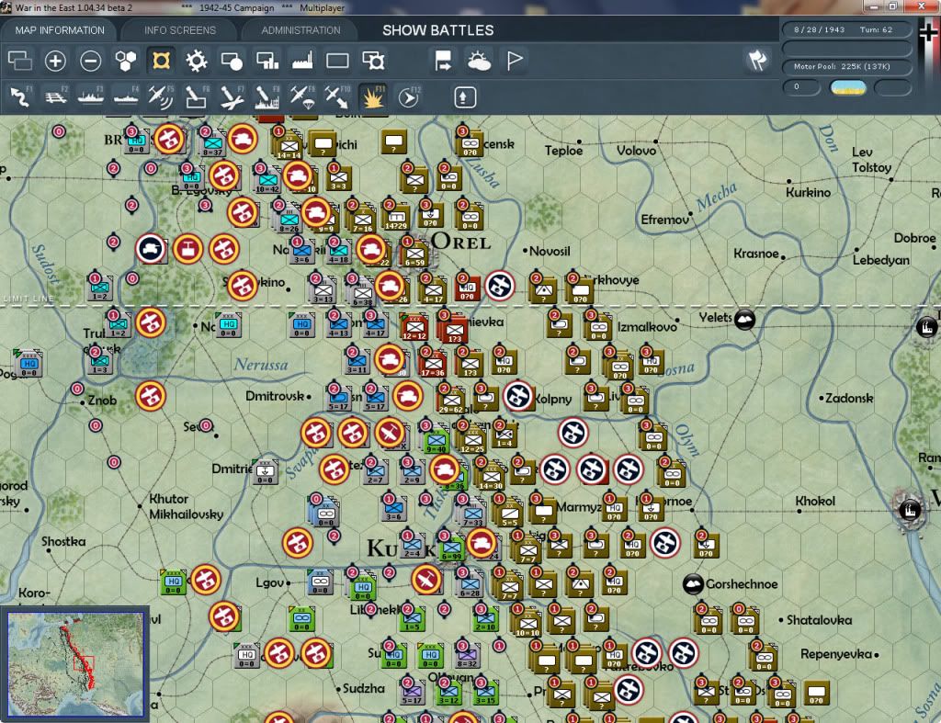The height and width of the screenshot is (723, 941).
Task: Click the cloud icon beside Yelets
Action: (x=744, y=319)
